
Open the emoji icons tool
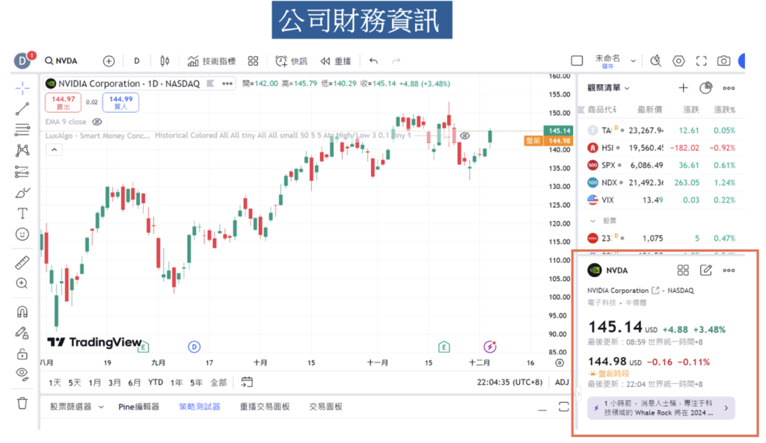[x=22, y=235]
